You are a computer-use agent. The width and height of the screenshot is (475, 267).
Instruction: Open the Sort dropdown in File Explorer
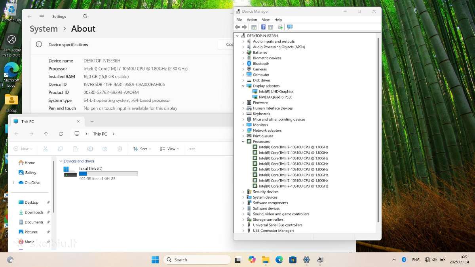142,149
